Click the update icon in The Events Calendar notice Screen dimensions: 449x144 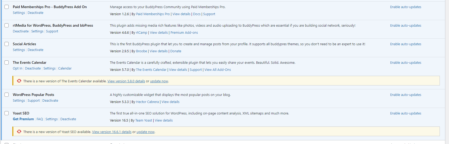(19, 81)
